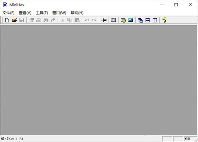Cascade windows using the toolbar icon
The height and width of the screenshot is (142, 198).
140,20
